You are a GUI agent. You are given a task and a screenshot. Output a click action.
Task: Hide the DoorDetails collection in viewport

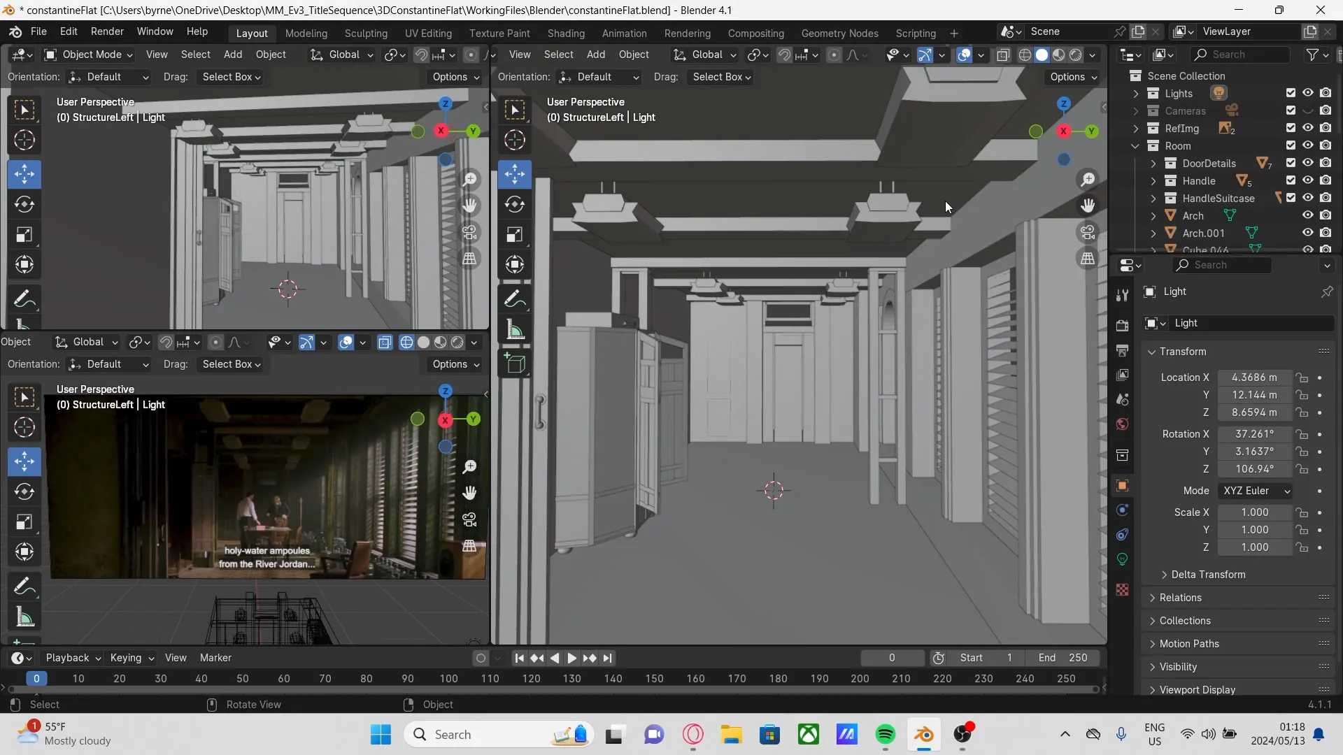1307,163
